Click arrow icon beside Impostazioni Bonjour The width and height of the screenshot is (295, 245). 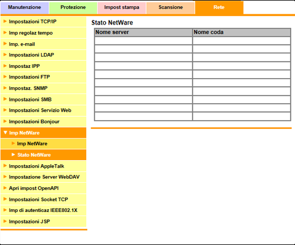point(5,121)
